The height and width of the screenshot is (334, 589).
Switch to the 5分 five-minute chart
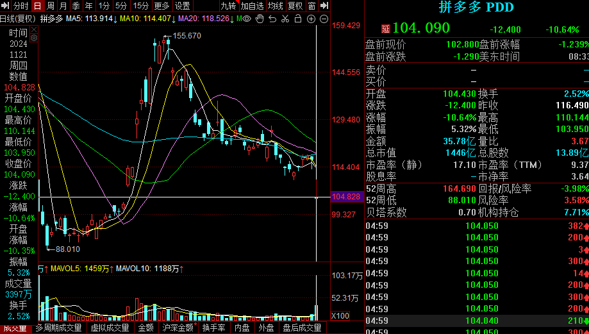click(120, 6)
